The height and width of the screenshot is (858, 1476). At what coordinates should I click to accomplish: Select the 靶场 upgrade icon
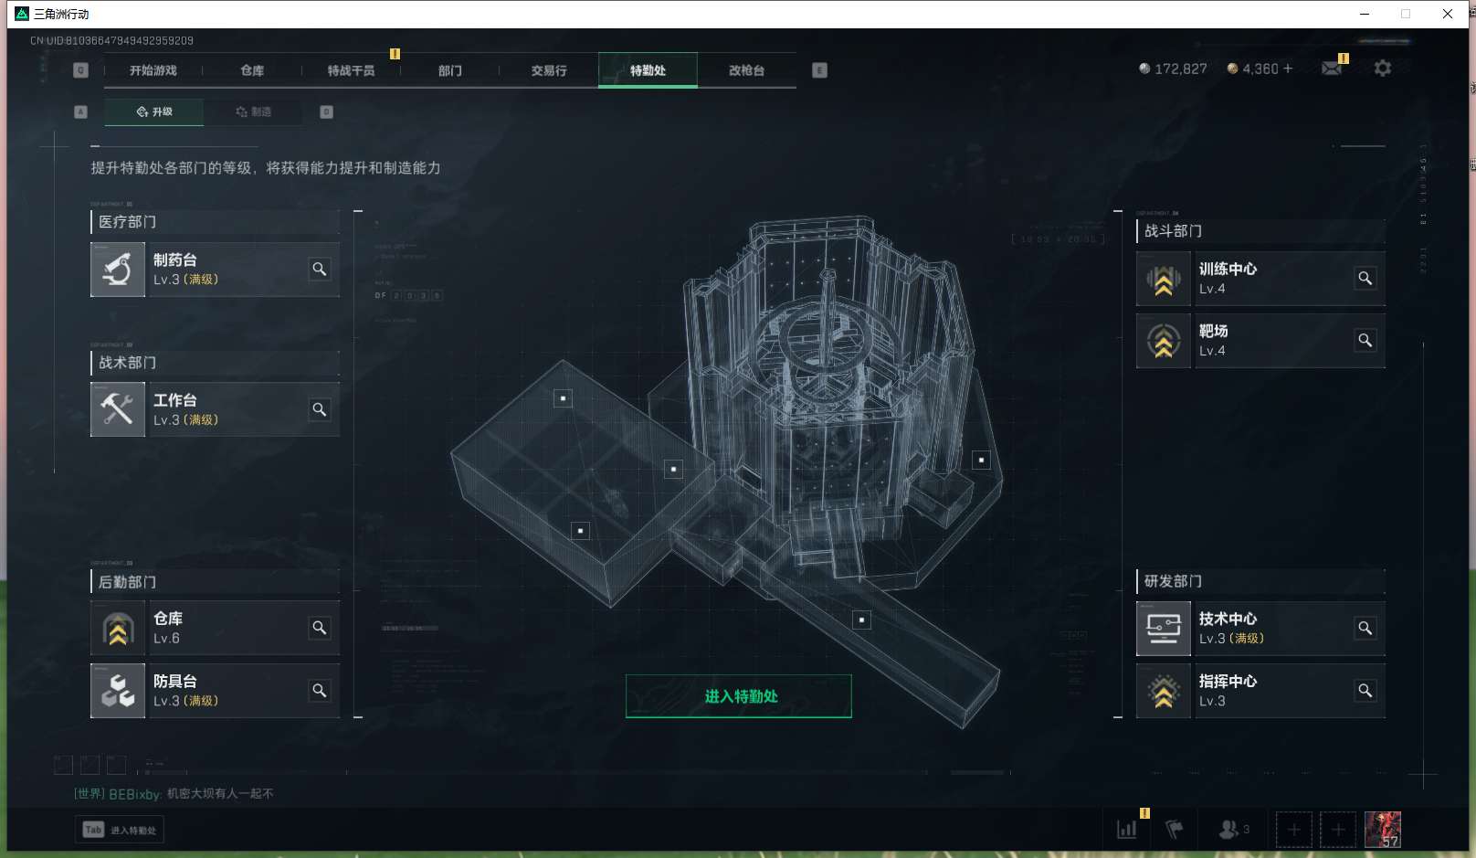pyautogui.click(x=1164, y=341)
